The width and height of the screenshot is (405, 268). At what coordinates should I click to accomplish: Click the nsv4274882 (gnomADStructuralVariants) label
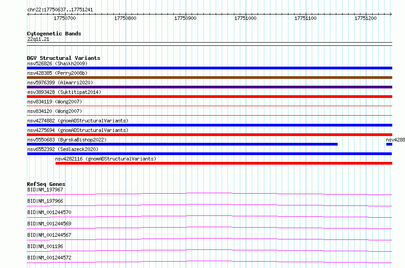(x=78, y=121)
